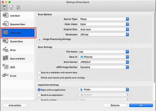The width and height of the screenshot is (156, 111).
Task: Click the Driver scanner icon
Action: pyautogui.click(x=6, y=49)
